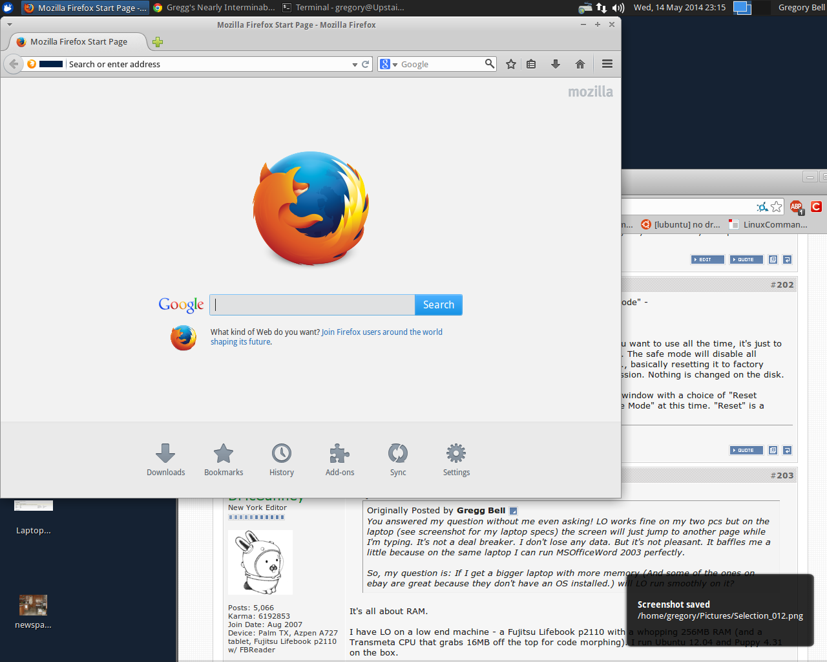
Task: Click the QUOTE button in post #202
Action: [x=746, y=450]
